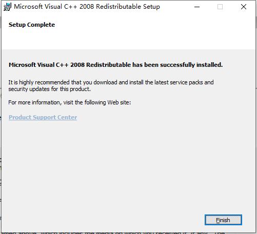The height and width of the screenshot is (234, 257).
Task: Click the 'highly recommended' service packs sentence
Action: 111,82
